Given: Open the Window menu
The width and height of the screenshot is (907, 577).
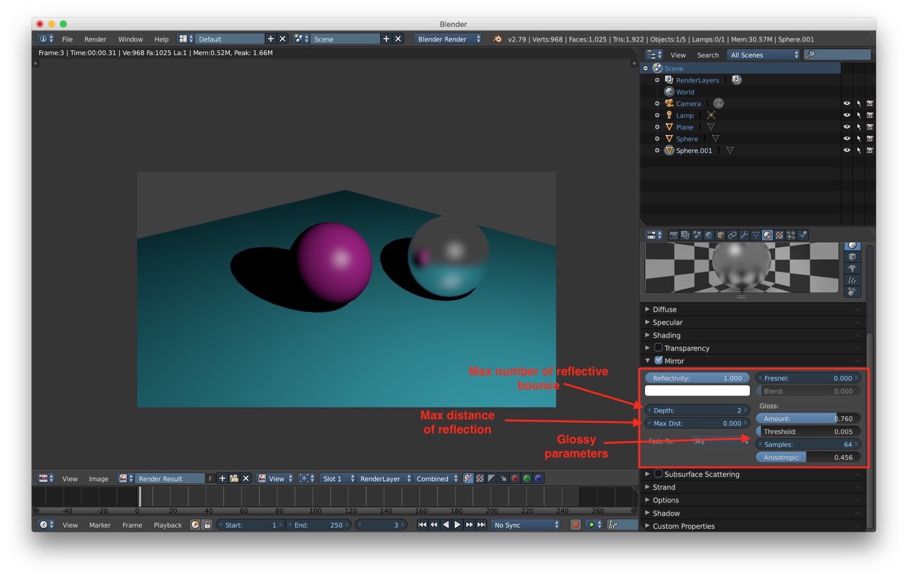Looking at the screenshot, I should [x=130, y=39].
